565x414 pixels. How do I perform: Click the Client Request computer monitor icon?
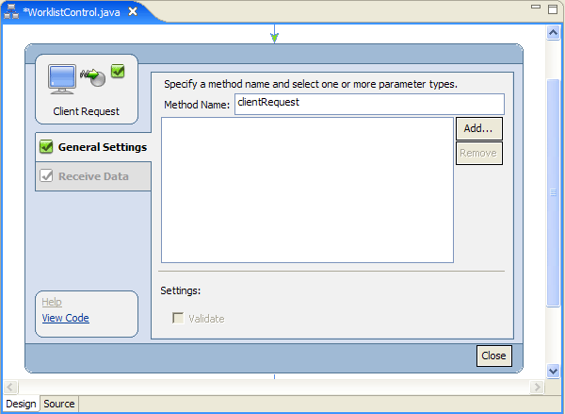(x=62, y=79)
